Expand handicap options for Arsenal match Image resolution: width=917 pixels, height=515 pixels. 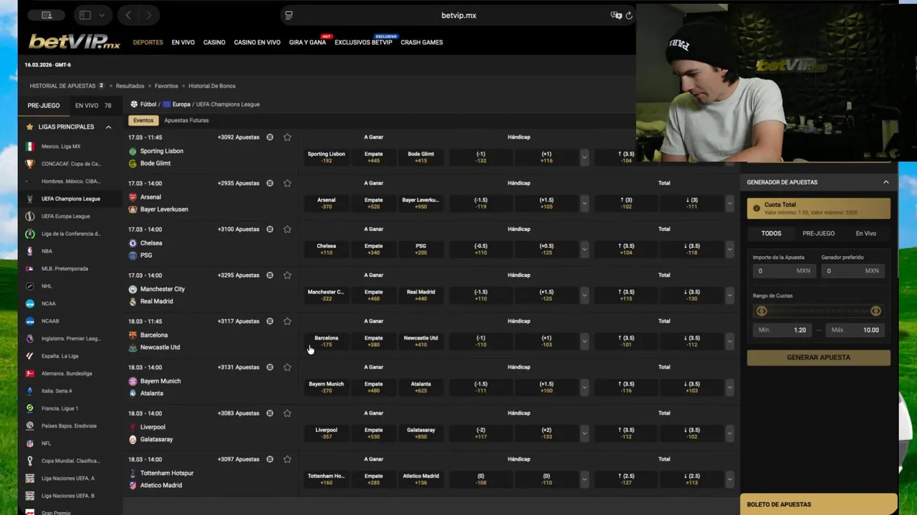[584, 203]
